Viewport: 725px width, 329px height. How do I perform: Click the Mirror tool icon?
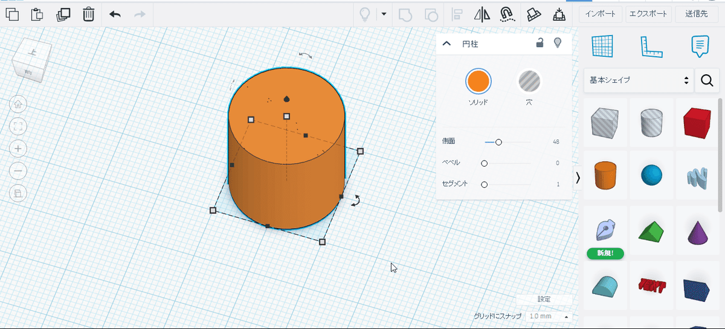[x=482, y=13]
